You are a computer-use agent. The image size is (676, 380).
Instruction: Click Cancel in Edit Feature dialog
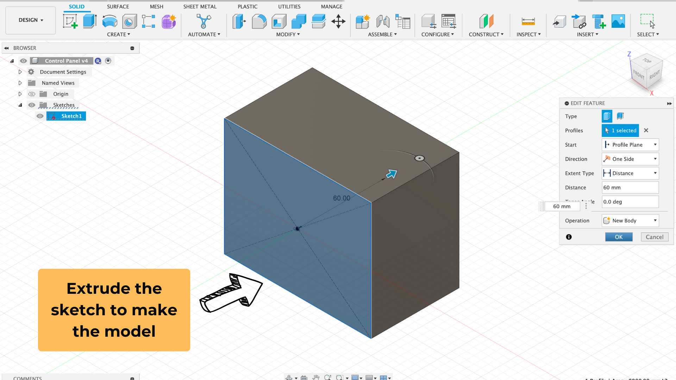[x=654, y=237]
